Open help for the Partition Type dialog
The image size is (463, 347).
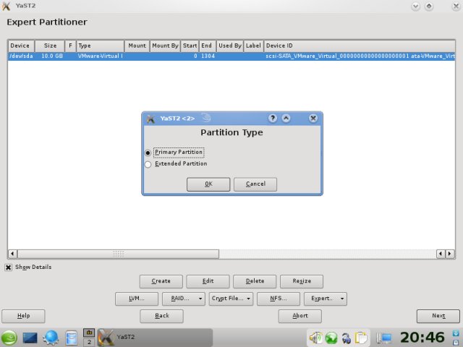[x=273, y=119]
